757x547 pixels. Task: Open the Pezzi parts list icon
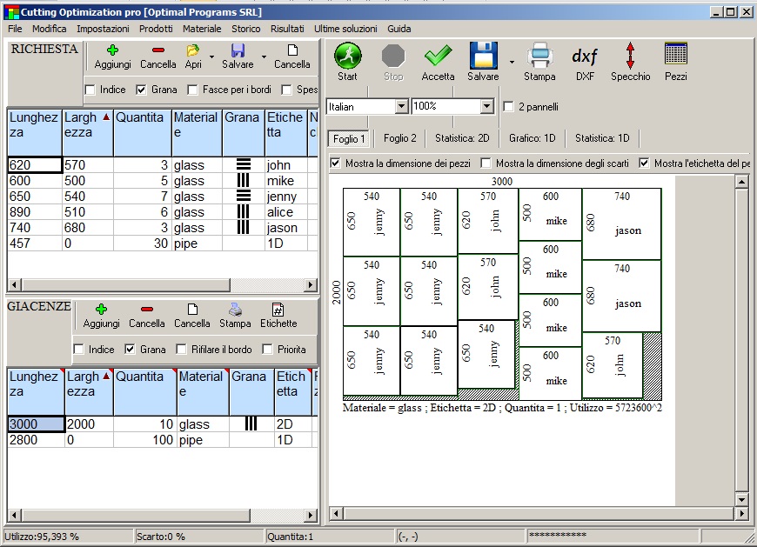pos(675,57)
